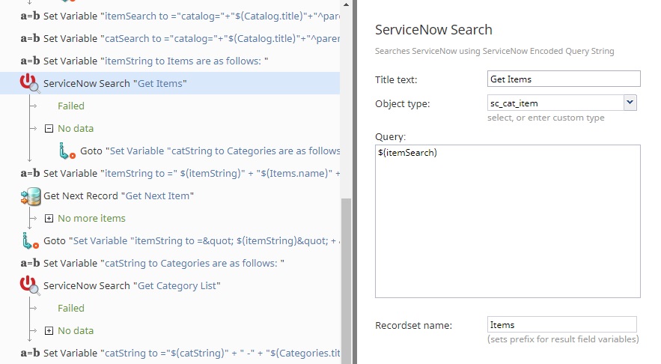Click the Goto icon for catString step
The height and width of the screenshot is (364, 661).
click(67, 151)
